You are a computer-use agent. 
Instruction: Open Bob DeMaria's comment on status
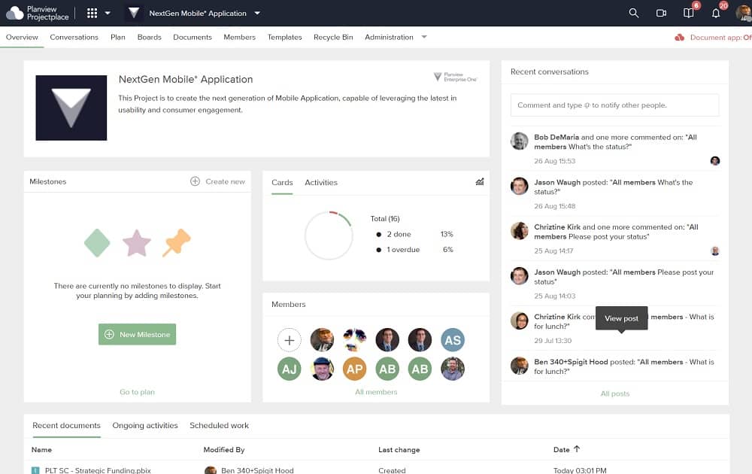(x=615, y=142)
